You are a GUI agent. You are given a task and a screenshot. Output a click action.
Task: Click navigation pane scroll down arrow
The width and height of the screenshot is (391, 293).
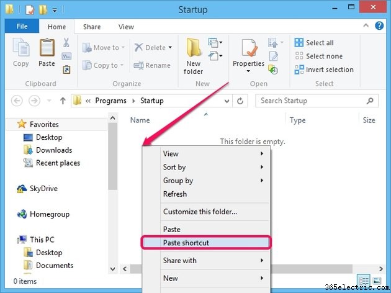(x=113, y=269)
